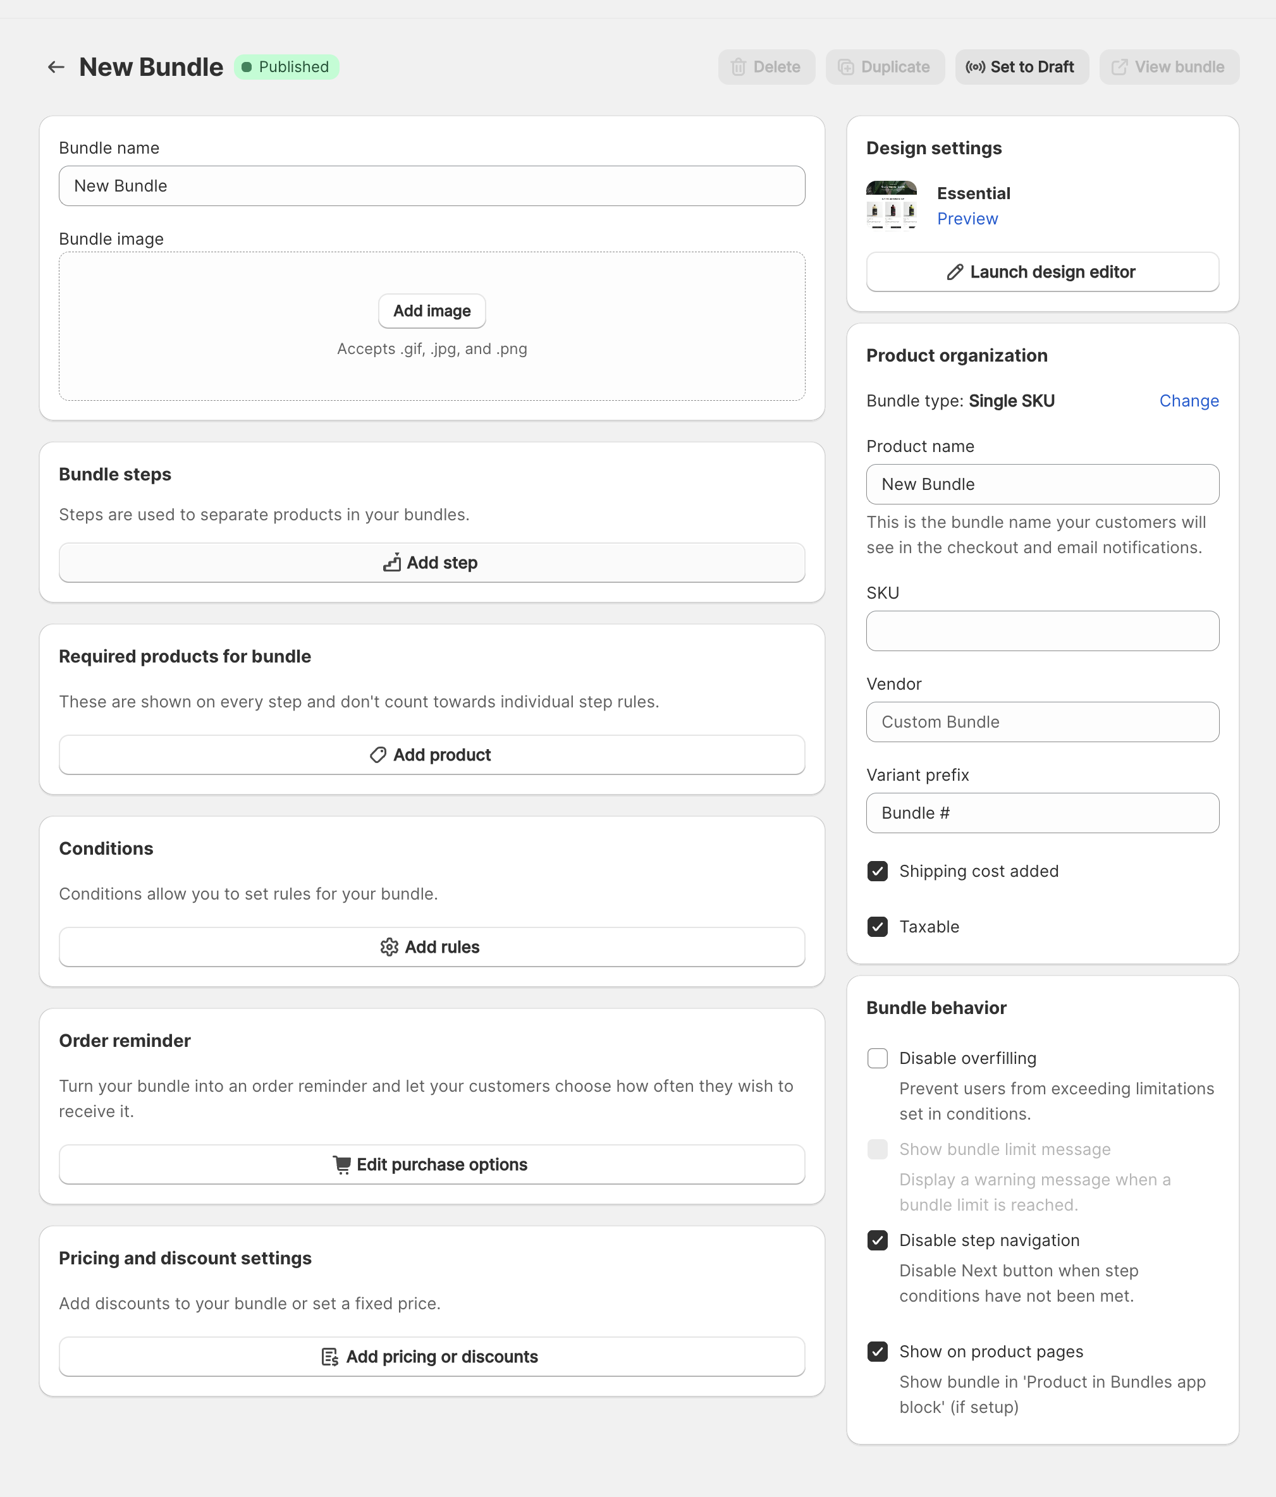Click the Essential theme thumbnail
This screenshot has height=1497, width=1276.
[x=891, y=205]
